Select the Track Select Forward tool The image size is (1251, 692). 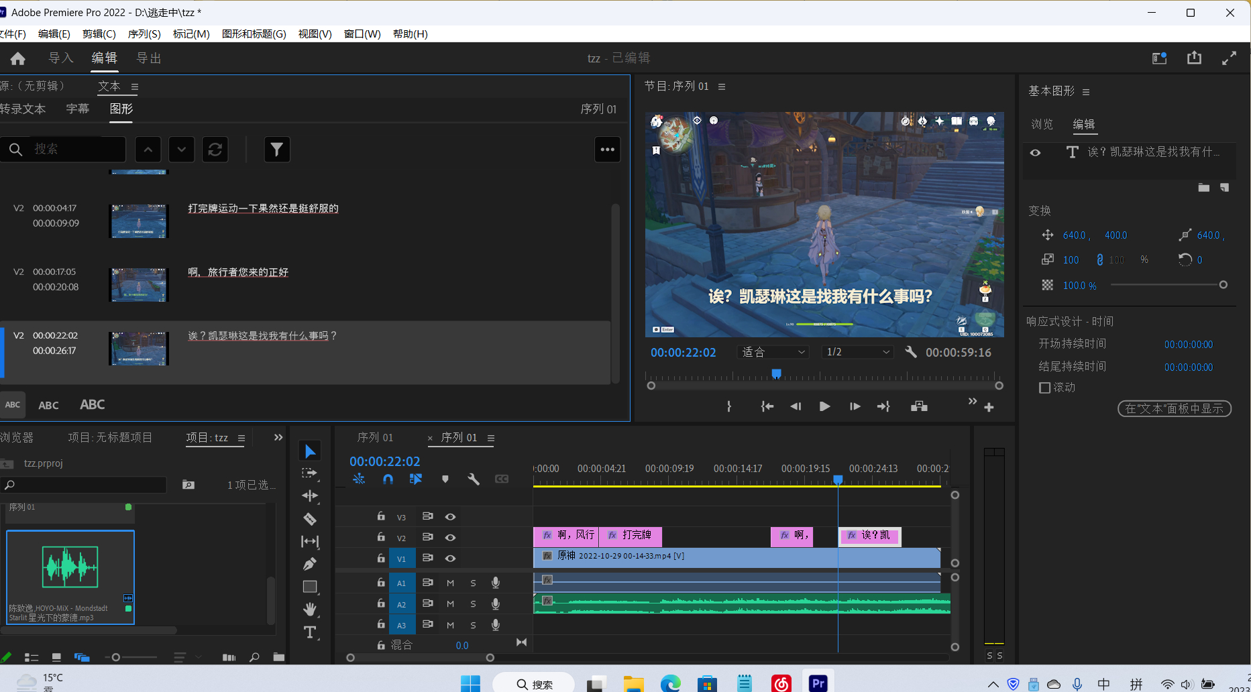click(310, 473)
